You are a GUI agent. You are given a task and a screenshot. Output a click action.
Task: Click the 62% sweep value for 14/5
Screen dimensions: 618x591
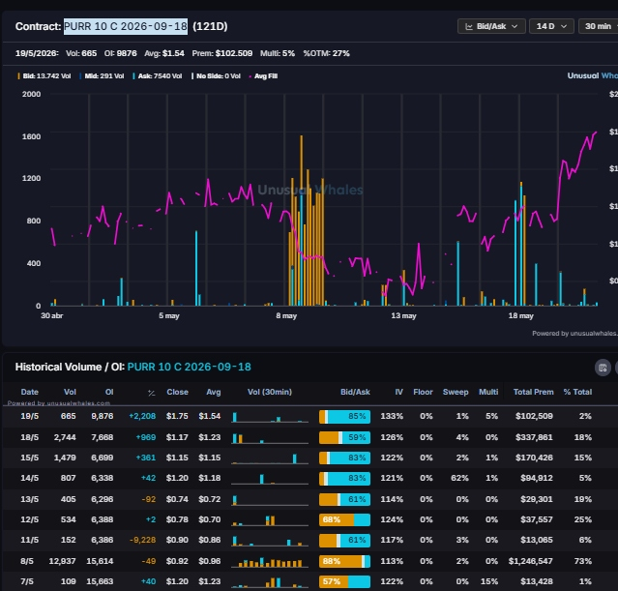click(459, 478)
